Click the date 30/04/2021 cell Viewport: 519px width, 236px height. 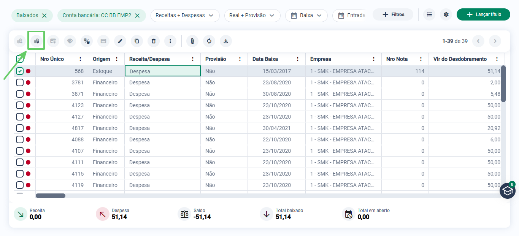[277, 128]
